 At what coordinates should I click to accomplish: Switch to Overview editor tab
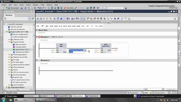click(x=31, y=96)
